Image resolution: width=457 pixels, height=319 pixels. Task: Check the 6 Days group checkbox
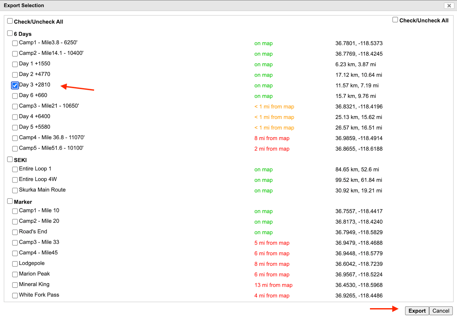[x=10, y=33]
